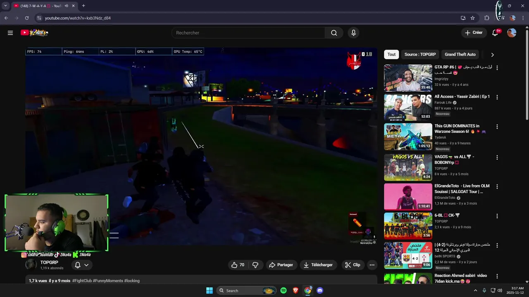Show more chips with right arrow
Screen dimensions: 529x297
pos(492,54)
